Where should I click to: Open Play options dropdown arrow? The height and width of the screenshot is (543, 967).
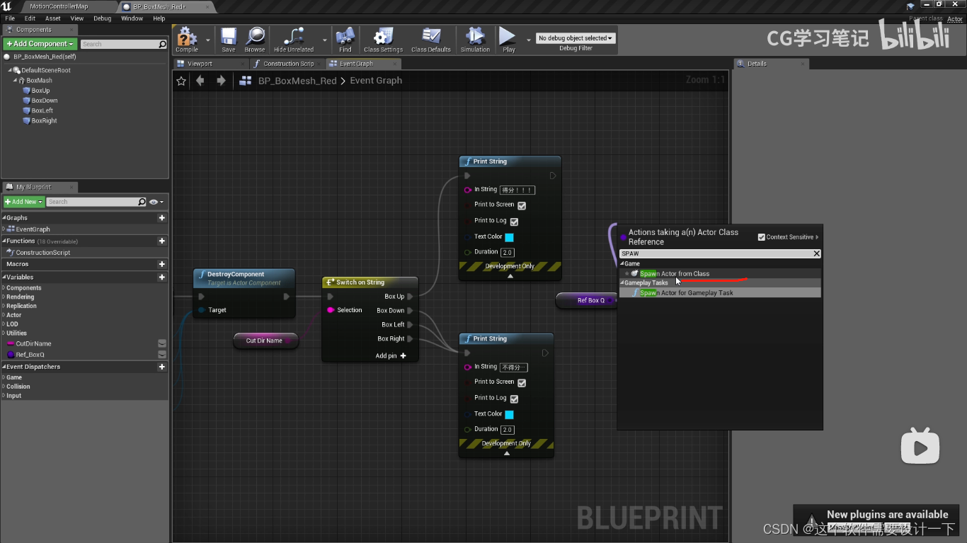pos(528,40)
